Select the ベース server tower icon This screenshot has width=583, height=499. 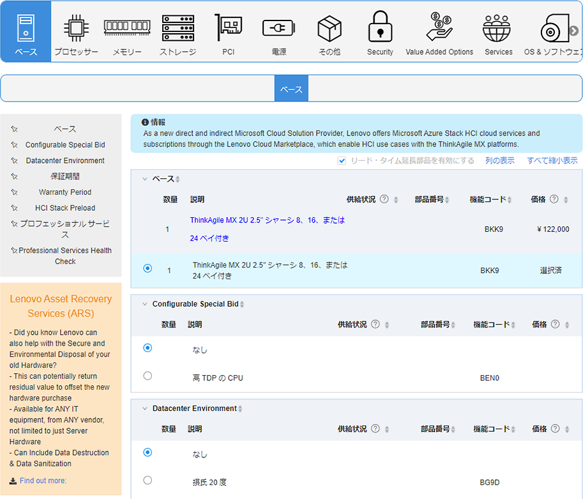click(26, 28)
